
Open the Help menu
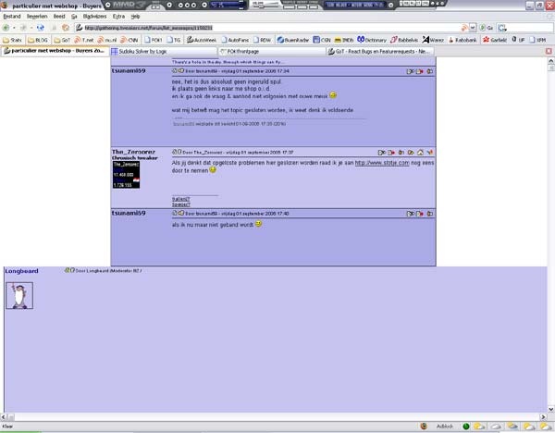(x=135, y=17)
